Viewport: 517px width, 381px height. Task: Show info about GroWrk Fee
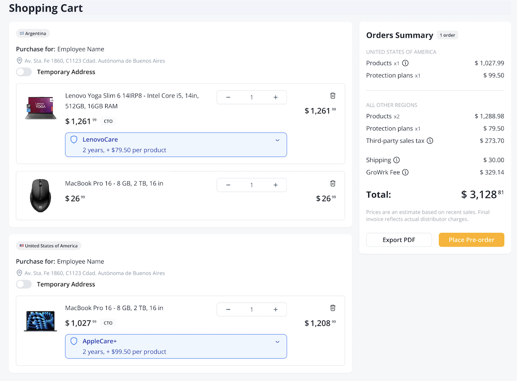click(405, 172)
